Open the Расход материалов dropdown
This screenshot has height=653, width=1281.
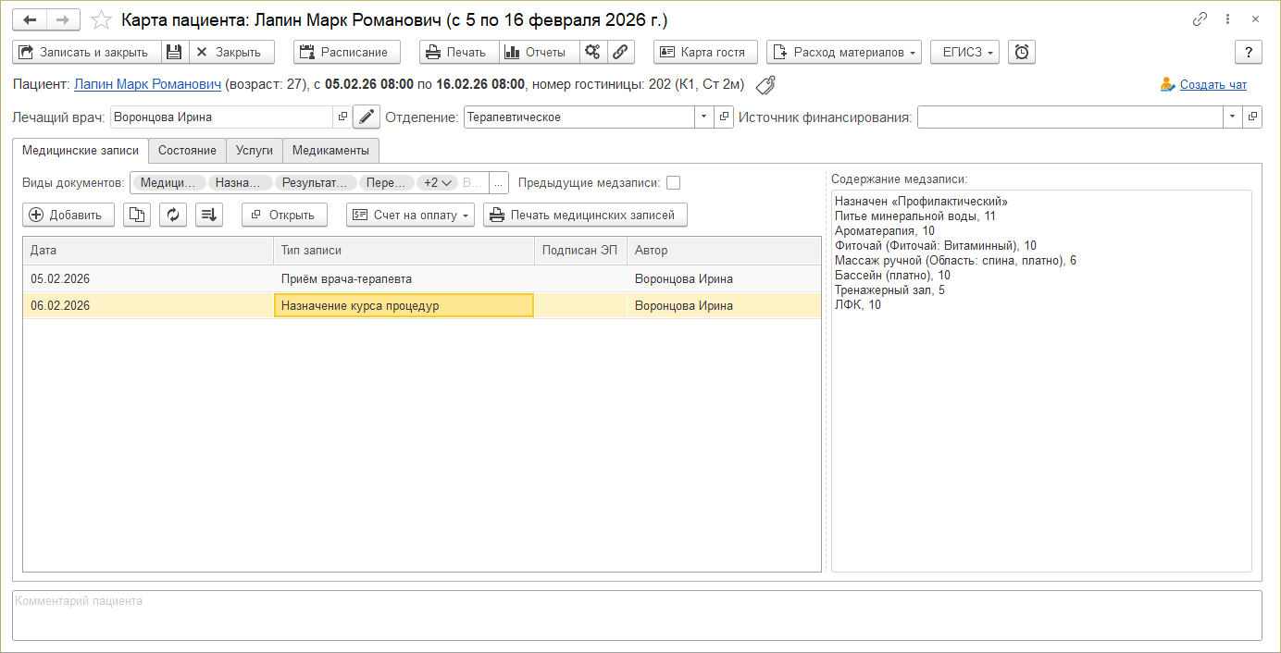(844, 52)
